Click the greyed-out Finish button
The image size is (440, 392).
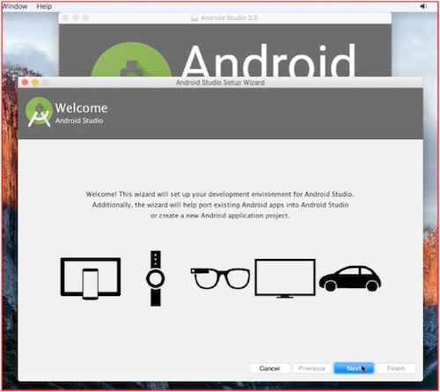pos(396,368)
